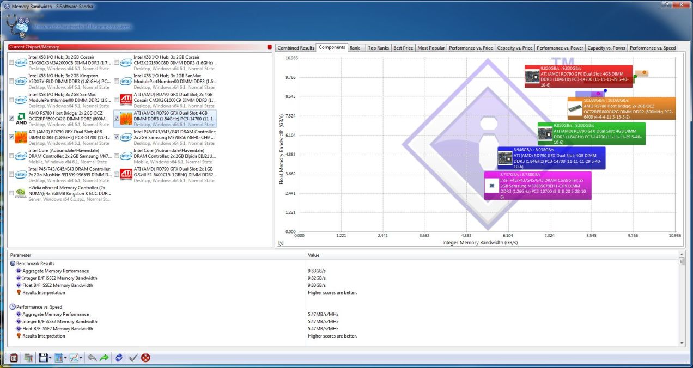The image size is (693, 368).
Task: Tick the Corsair CMG6GX3M3A2000C8 checkbox
Action: (x=11, y=63)
